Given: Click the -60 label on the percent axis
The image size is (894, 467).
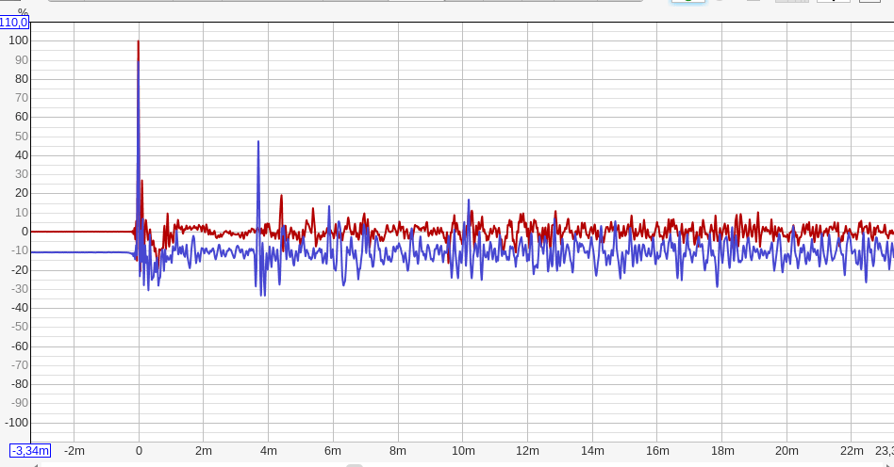Looking at the screenshot, I should (20, 346).
